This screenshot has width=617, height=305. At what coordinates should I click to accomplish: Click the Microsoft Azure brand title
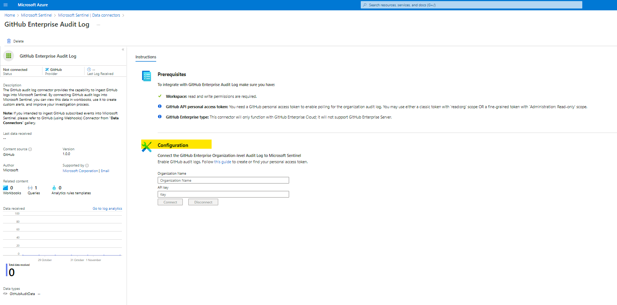point(33,5)
